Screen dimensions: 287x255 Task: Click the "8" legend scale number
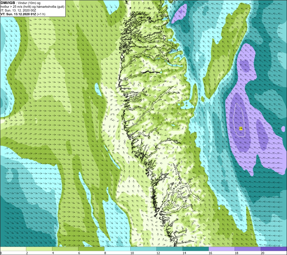[x=105, y=253]
